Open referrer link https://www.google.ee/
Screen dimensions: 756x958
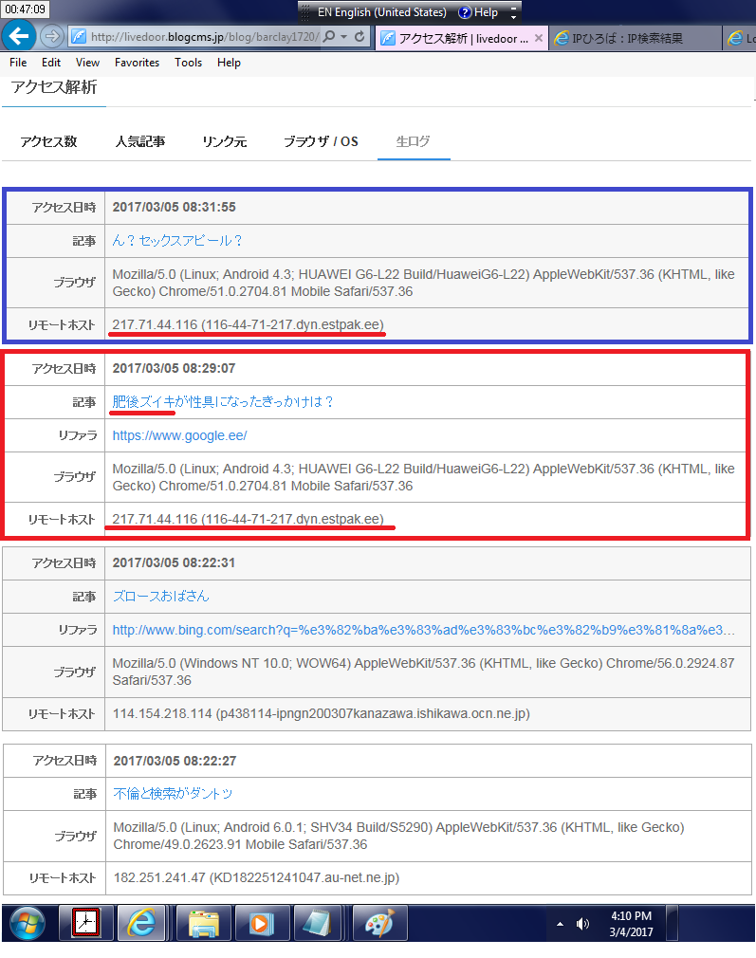point(179,435)
